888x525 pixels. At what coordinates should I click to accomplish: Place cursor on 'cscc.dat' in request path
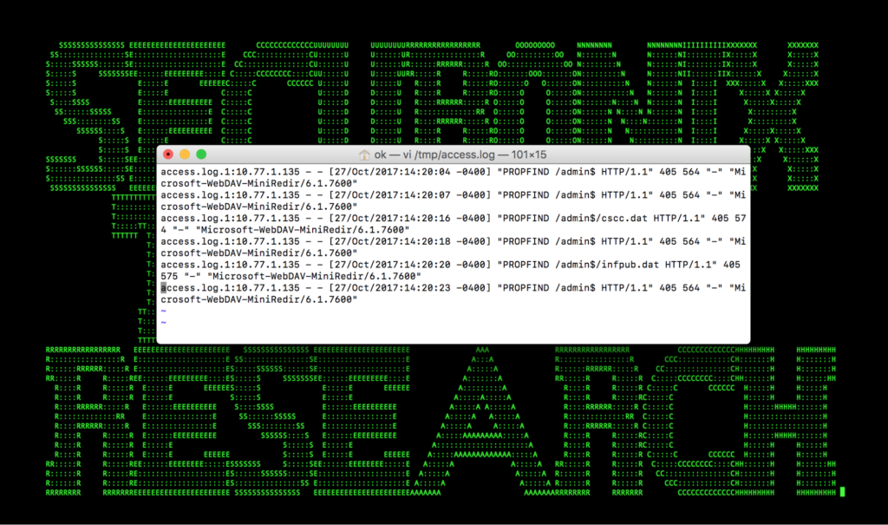pyautogui.click(x=624, y=219)
